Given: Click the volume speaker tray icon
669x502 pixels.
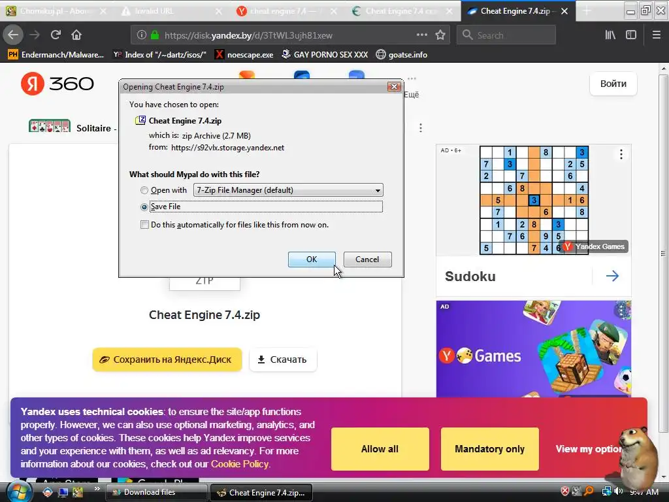Looking at the screenshot, I should click(x=619, y=492).
